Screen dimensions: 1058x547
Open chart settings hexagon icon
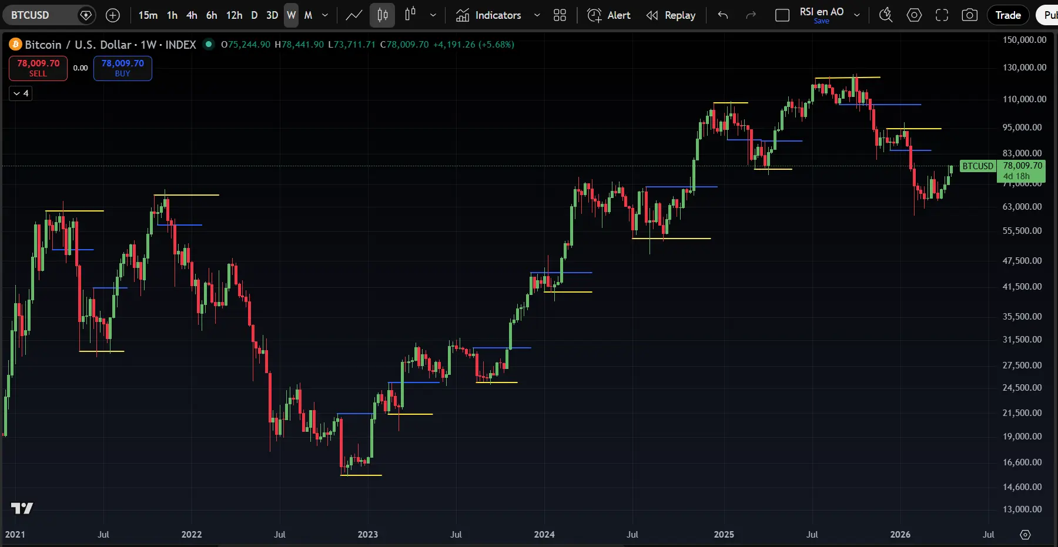point(914,15)
